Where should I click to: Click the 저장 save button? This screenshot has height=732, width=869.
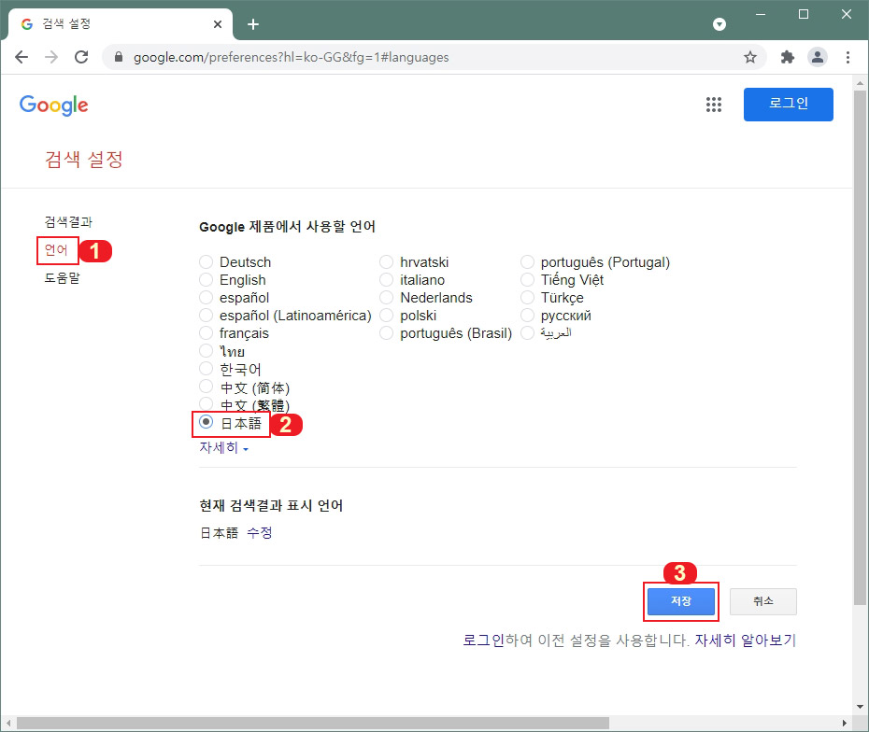click(x=681, y=600)
